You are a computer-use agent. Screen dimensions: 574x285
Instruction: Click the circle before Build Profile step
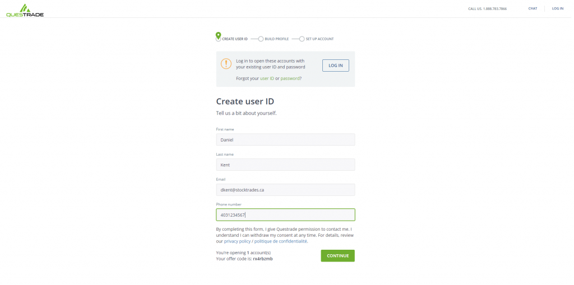point(261,39)
